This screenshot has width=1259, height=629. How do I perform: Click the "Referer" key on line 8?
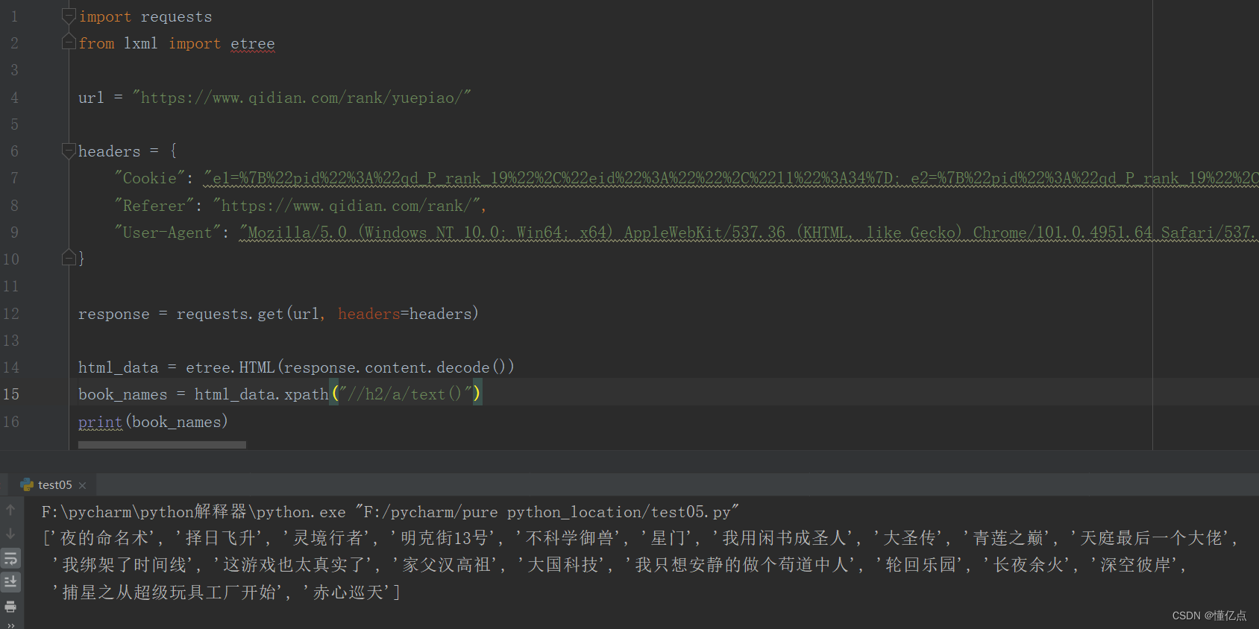154,206
